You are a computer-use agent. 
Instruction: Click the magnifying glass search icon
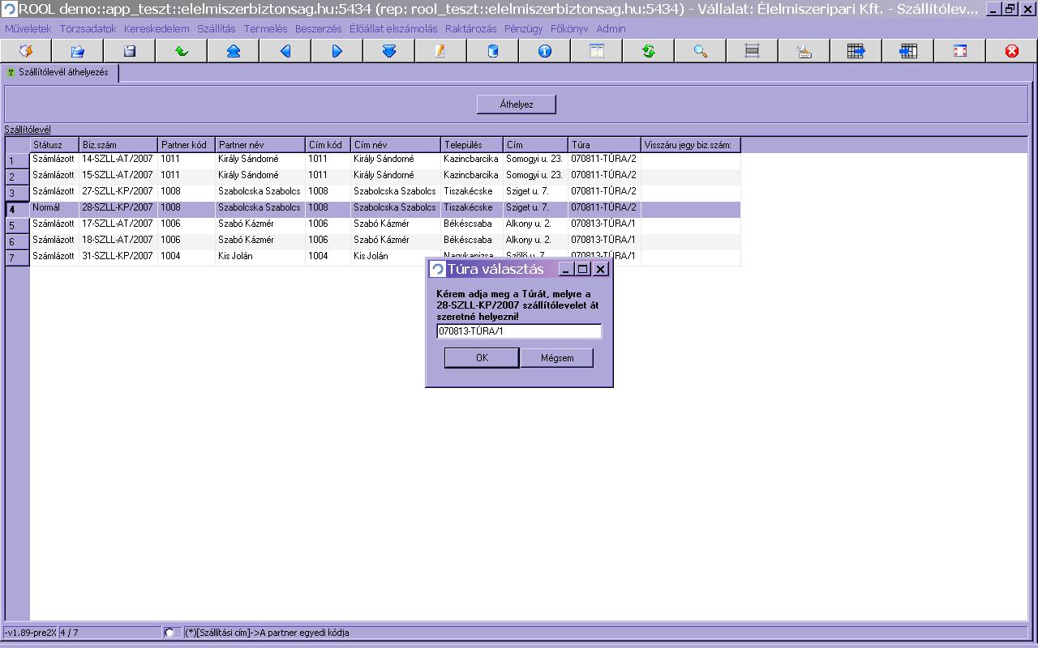[x=701, y=51]
